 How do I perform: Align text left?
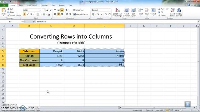(55, 14)
